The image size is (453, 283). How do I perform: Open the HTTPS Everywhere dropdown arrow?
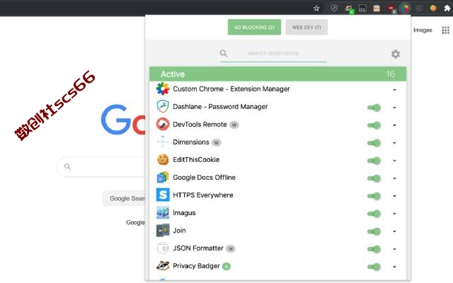click(394, 196)
